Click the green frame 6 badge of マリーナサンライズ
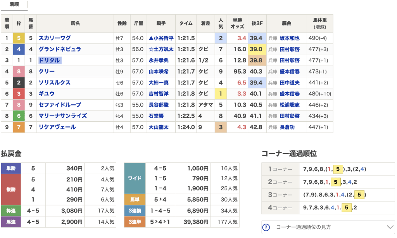Screen dimensions: 397x238 (19, 116)
